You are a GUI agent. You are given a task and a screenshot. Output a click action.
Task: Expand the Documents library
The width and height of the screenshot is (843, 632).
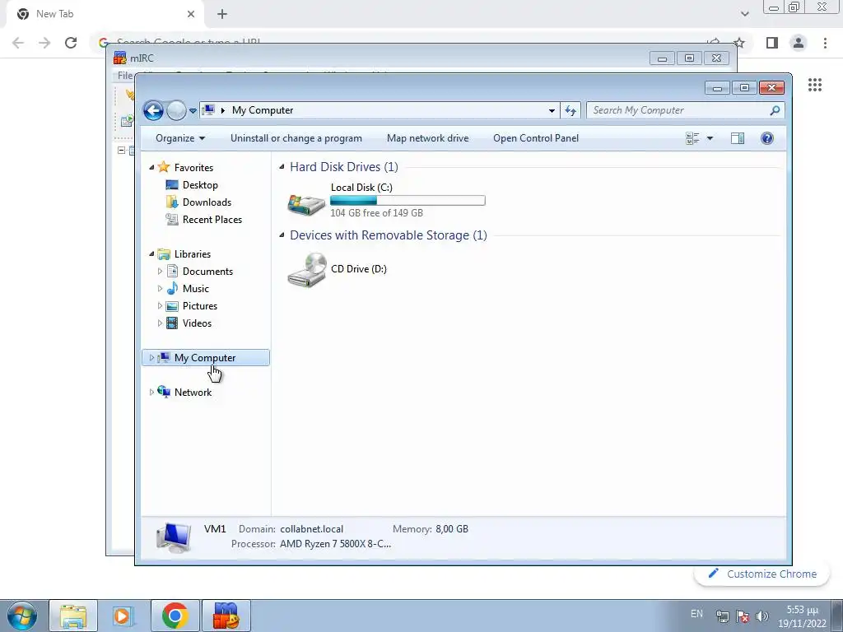pos(160,272)
